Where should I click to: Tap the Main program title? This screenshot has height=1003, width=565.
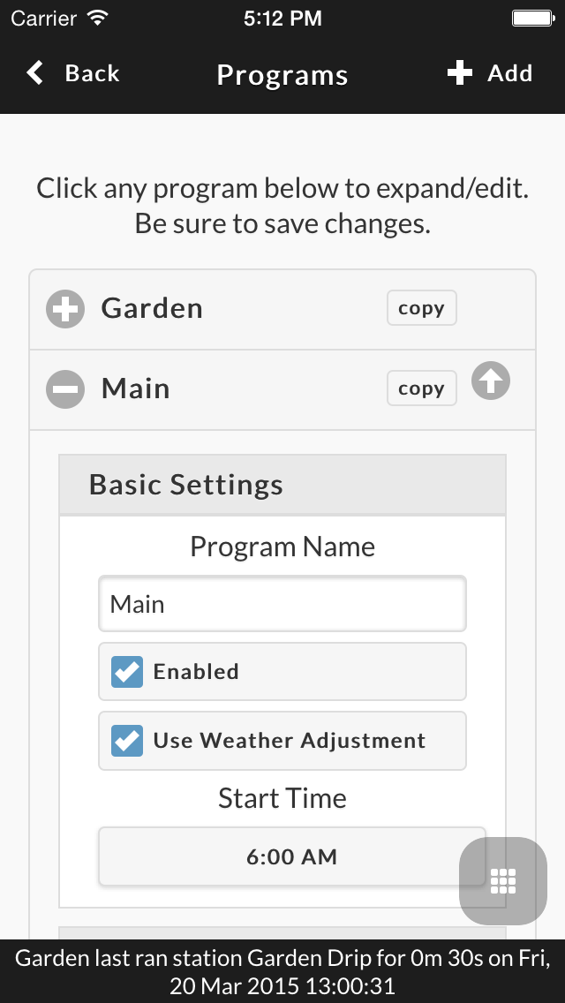136,388
